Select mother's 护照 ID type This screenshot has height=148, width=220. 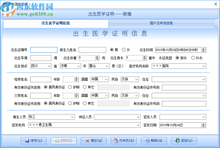point(70,87)
